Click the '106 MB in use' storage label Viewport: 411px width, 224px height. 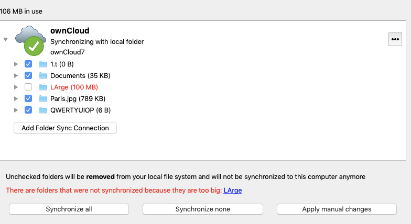(x=21, y=12)
